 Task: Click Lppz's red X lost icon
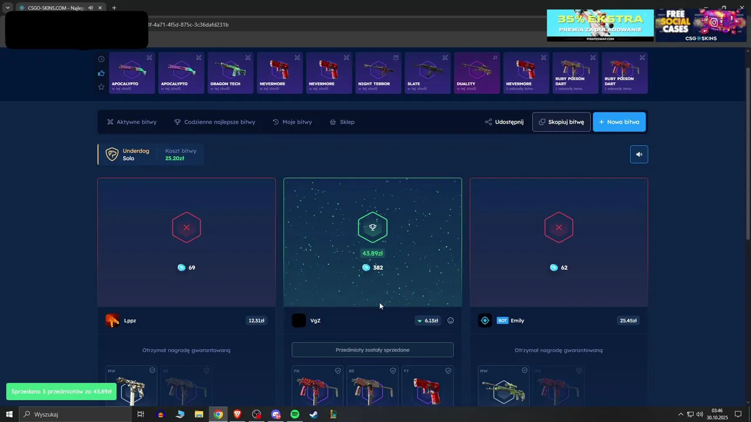[x=187, y=227]
